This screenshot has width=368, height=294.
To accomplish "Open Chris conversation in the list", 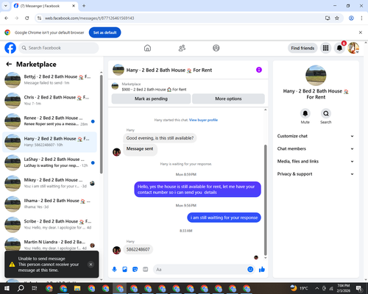I will 49,101.
